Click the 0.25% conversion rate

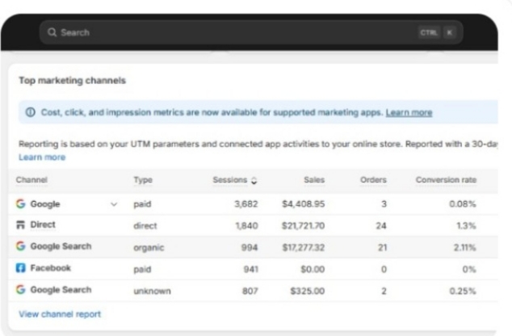coord(463,291)
